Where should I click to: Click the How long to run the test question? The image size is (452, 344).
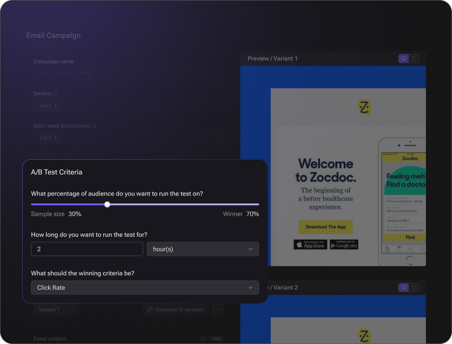coord(89,234)
